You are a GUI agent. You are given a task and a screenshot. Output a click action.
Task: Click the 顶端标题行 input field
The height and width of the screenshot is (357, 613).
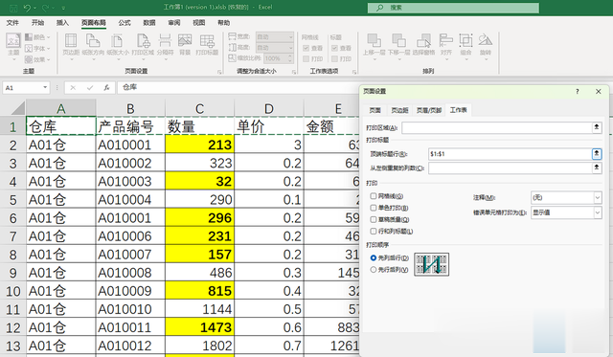click(x=511, y=154)
